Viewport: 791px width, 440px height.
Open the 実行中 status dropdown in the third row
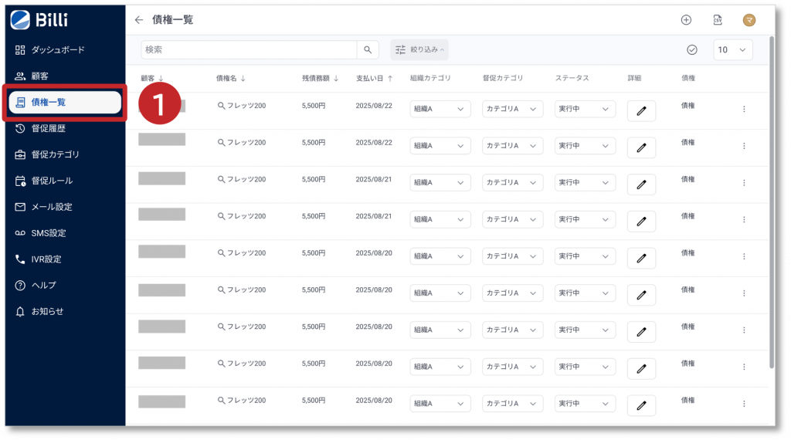[585, 183]
